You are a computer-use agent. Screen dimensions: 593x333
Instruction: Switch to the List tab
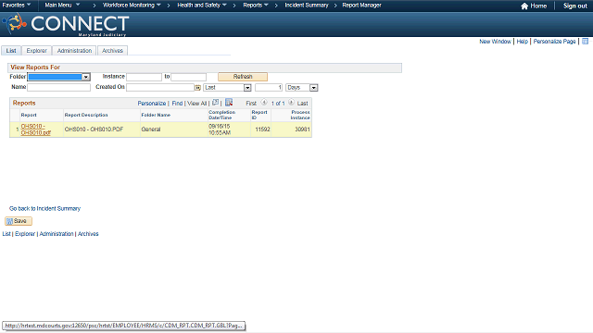click(11, 51)
